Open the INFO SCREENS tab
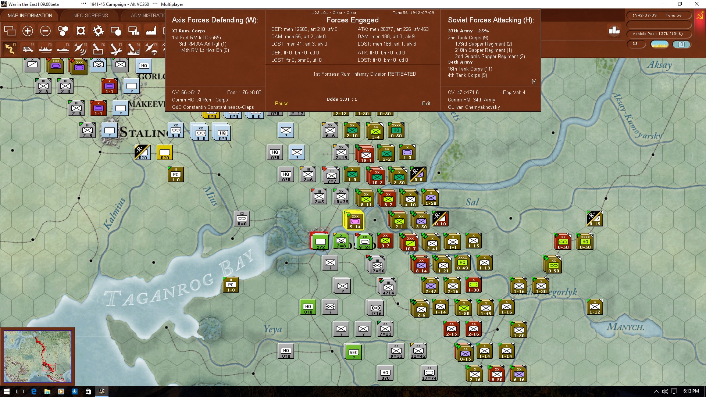The height and width of the screenshot is (397, 706). pos(90,15)
